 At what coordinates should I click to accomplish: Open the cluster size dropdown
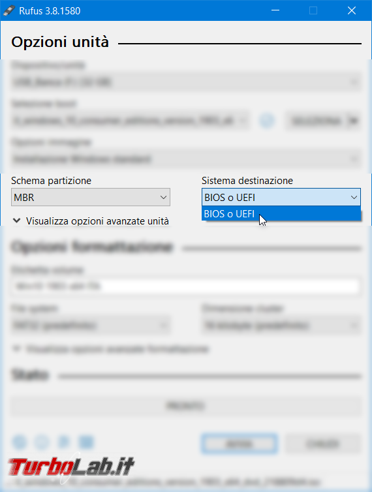[281, 326]
